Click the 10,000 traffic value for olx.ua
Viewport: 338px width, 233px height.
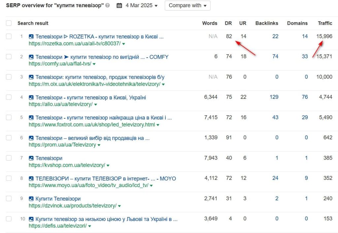pos(324,77)
